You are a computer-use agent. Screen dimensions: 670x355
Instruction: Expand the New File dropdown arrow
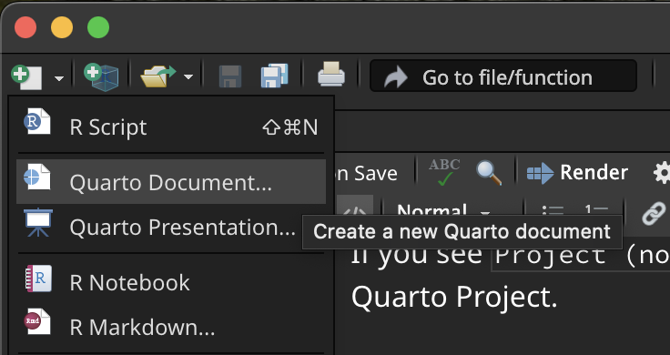(x=59, y=78)
